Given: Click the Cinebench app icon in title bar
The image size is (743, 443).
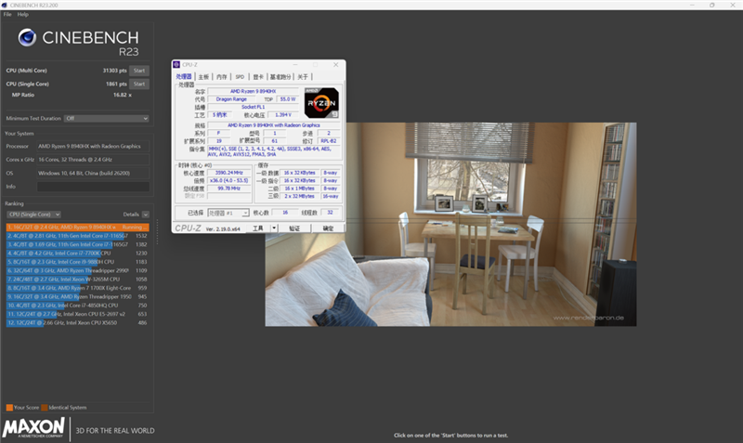Looking at the screenshot, I should pos(5,5).
